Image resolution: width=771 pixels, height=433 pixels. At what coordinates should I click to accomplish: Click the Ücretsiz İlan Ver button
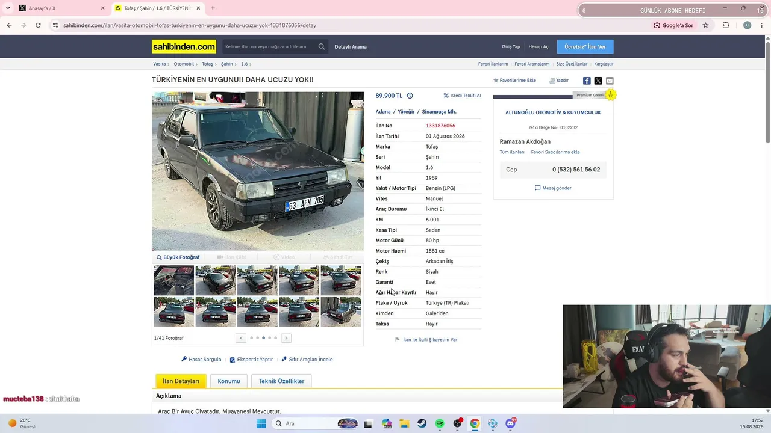(585, 47)
